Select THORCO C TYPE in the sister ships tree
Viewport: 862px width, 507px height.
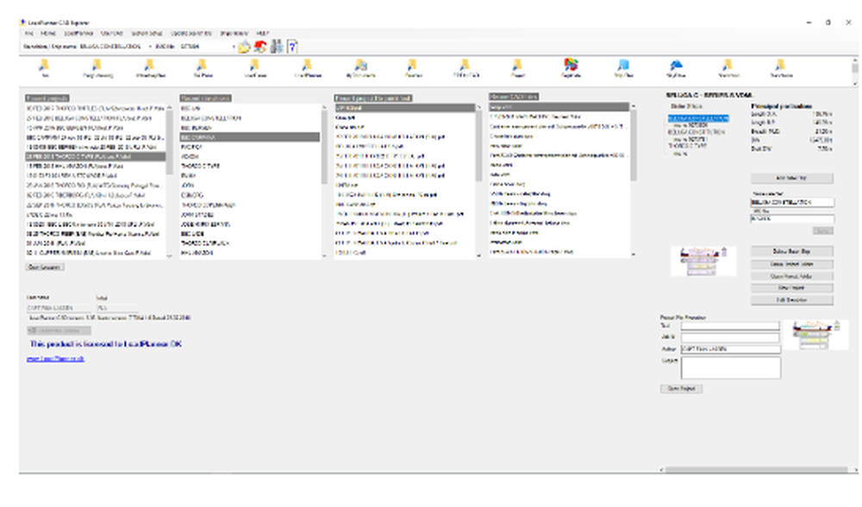point(687,146)
